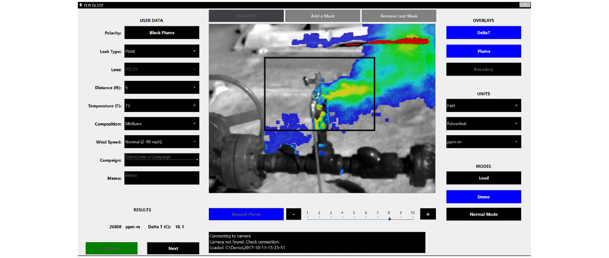Click the Next button
609x258 pixels.
173,248
